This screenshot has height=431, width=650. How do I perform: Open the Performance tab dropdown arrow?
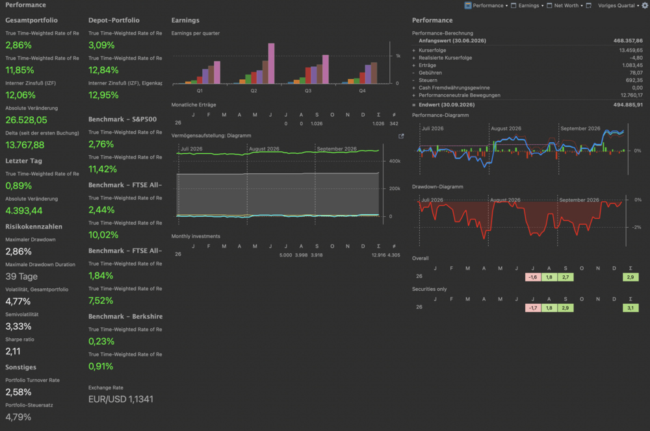[x=506, y=6]
